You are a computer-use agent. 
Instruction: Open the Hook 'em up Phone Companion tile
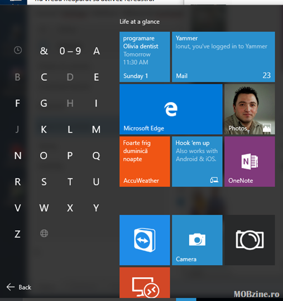(197, 162)
